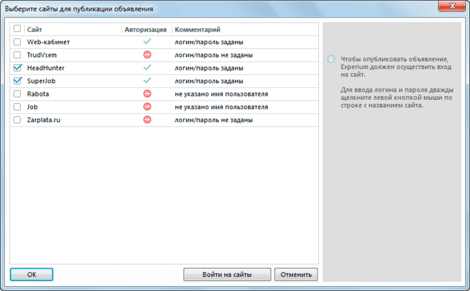Select the HeadHunter site name

(x=46, y=68)
